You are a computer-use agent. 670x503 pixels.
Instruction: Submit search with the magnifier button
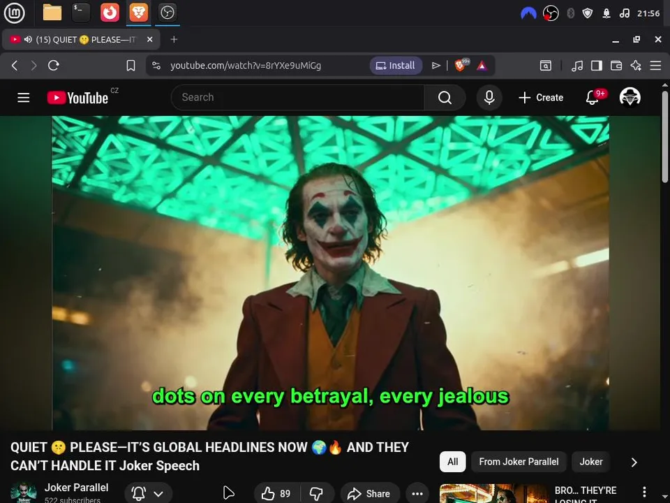(445, 98)
